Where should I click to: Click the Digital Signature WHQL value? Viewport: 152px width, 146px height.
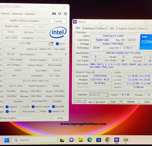pos(56,86)
